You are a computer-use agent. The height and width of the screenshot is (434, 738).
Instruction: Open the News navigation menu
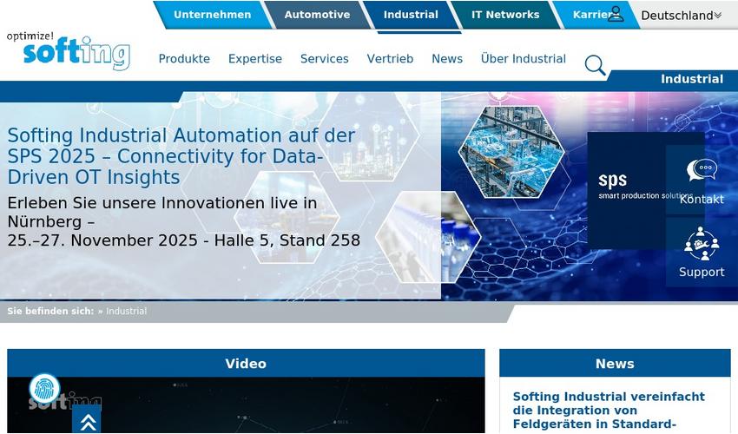(x=447, y=59)
